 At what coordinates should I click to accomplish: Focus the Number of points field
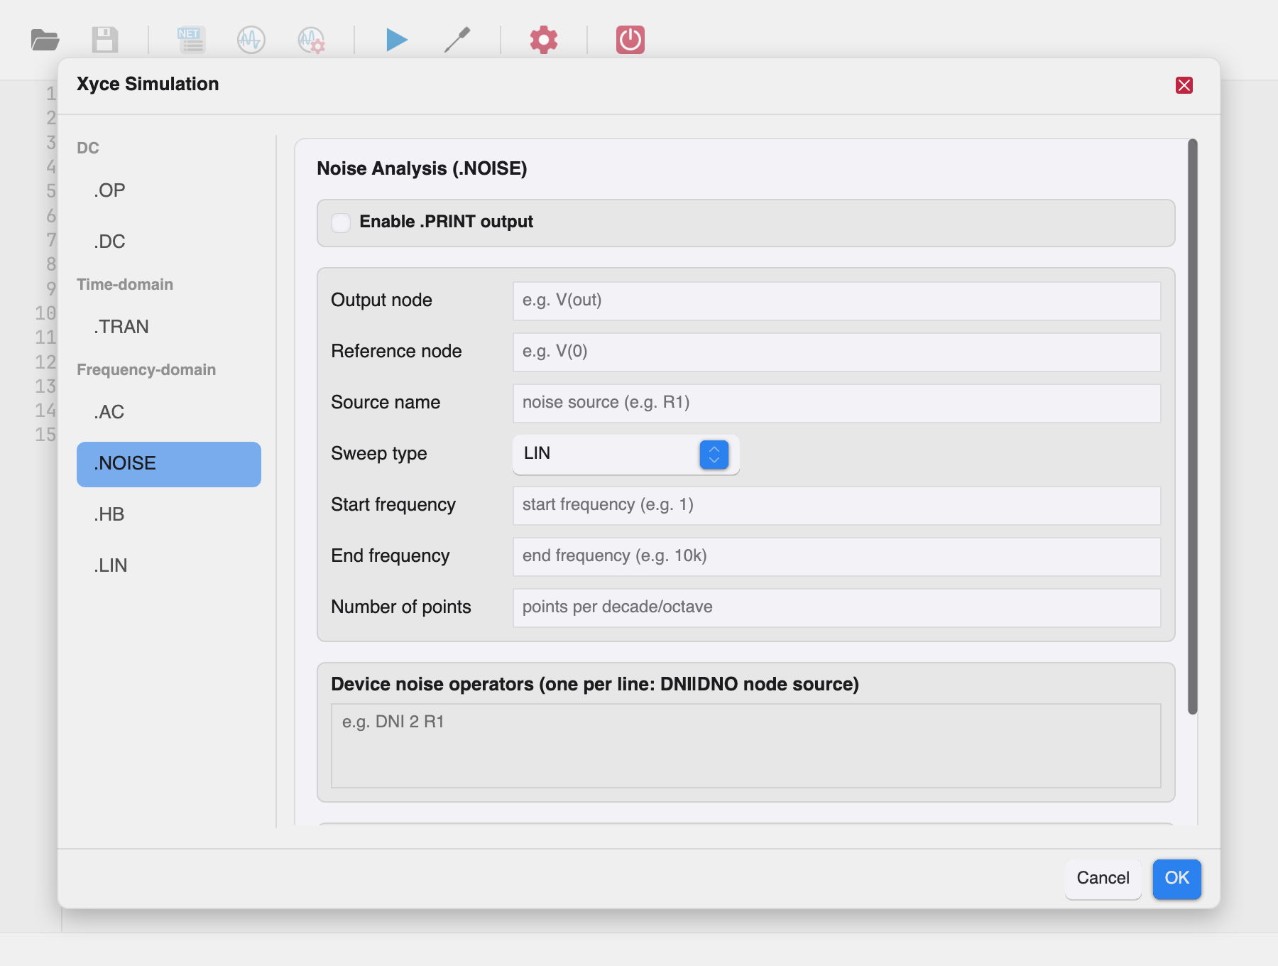coord(837,608)
